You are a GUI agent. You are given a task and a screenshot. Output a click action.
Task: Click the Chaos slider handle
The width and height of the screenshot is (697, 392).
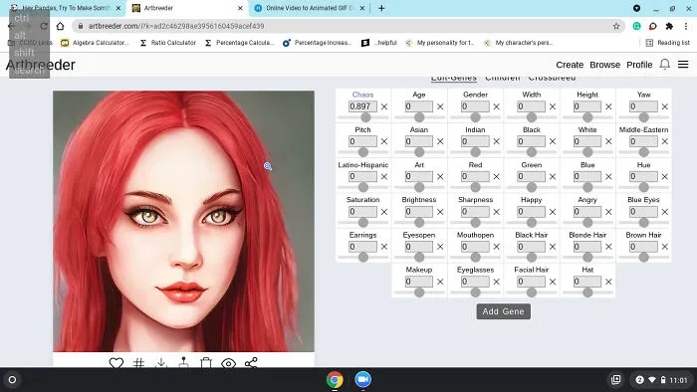click(365, 117)
